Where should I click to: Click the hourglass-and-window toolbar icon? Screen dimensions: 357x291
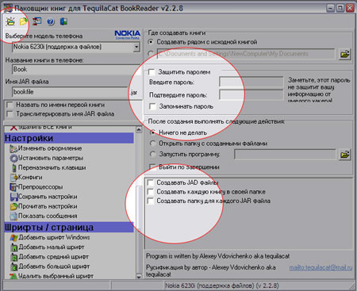pyautogui.click(x=37, y=21)
